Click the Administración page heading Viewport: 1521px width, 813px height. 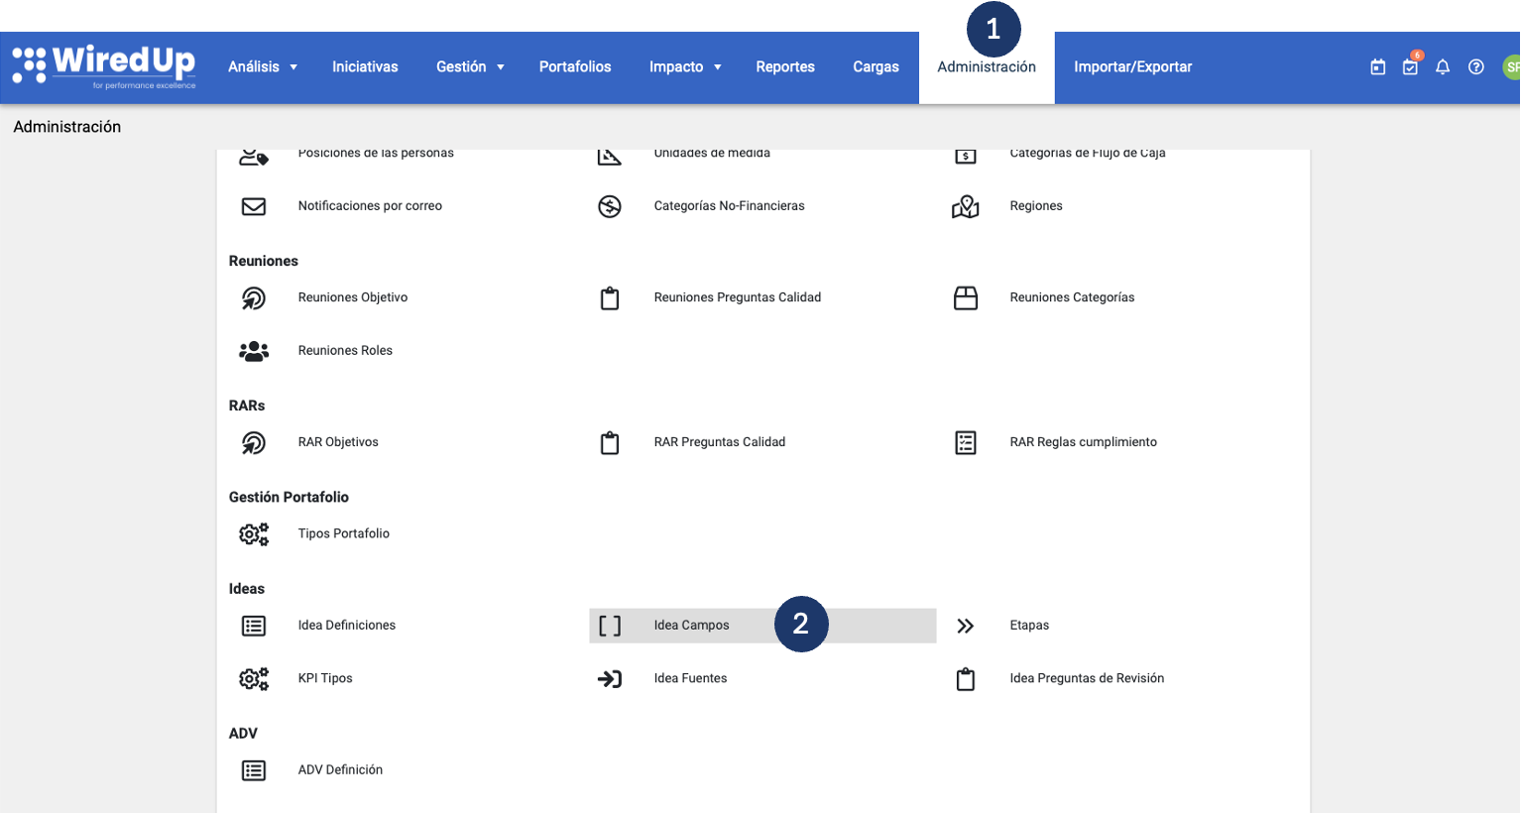(67, 127)
